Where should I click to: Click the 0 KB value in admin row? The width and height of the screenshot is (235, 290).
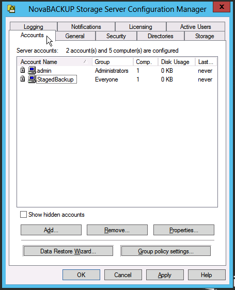167,71
